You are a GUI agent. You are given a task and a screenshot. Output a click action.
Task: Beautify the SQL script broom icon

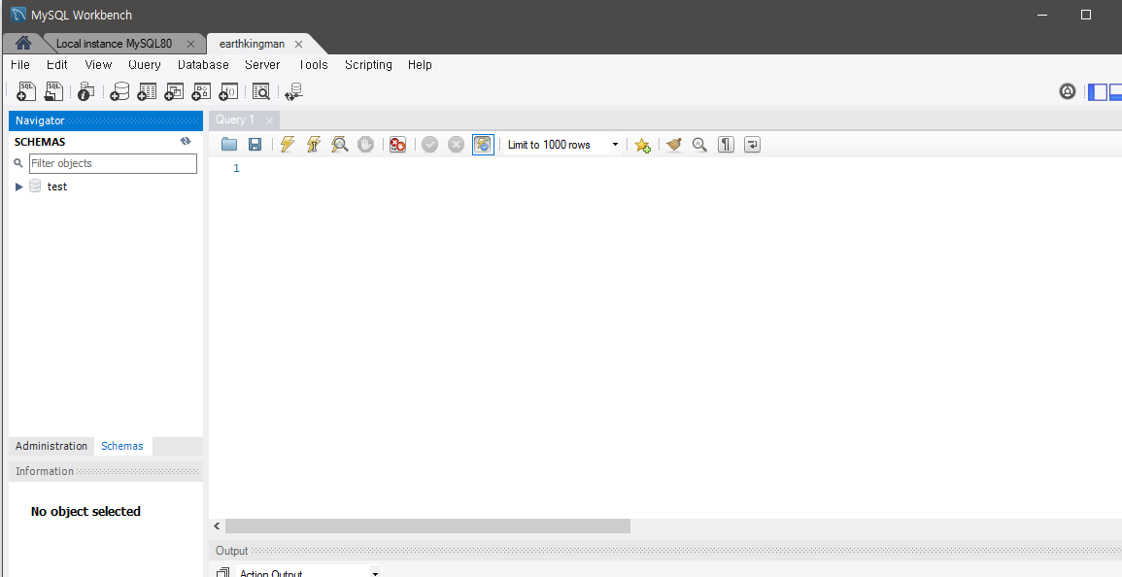pyautogui.click(x=673, y=145)
